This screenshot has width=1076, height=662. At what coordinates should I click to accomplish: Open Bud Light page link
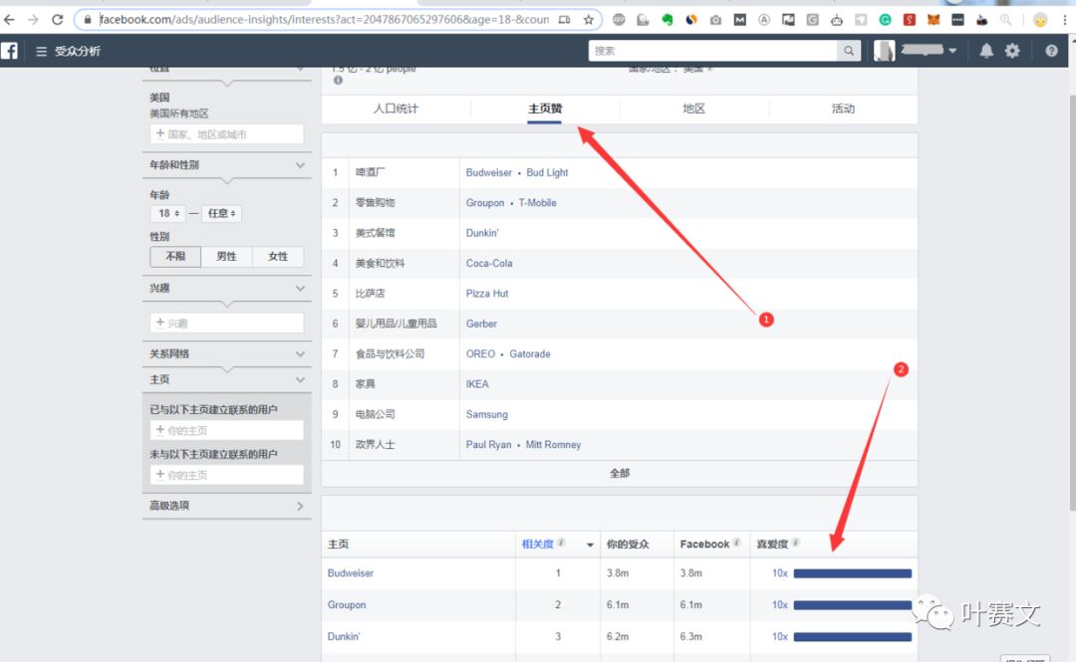[x=547, y=173]
